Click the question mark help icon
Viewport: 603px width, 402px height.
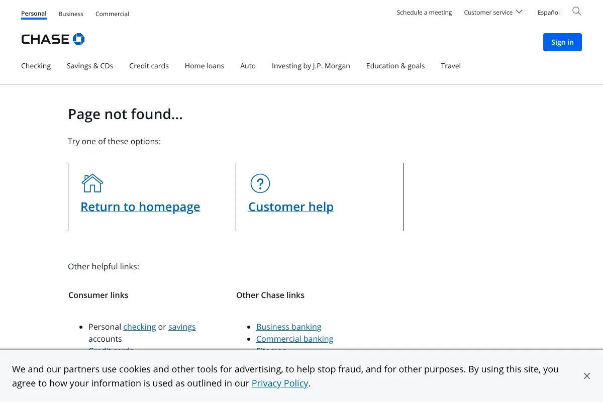[x=260, y=183]
